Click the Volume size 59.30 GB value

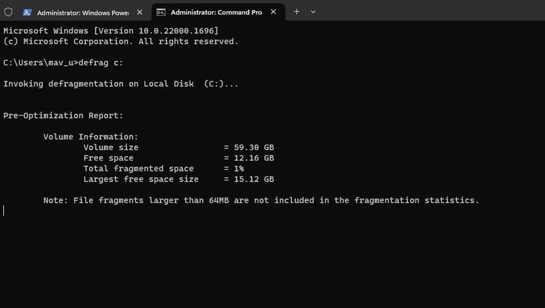(254, 147)
